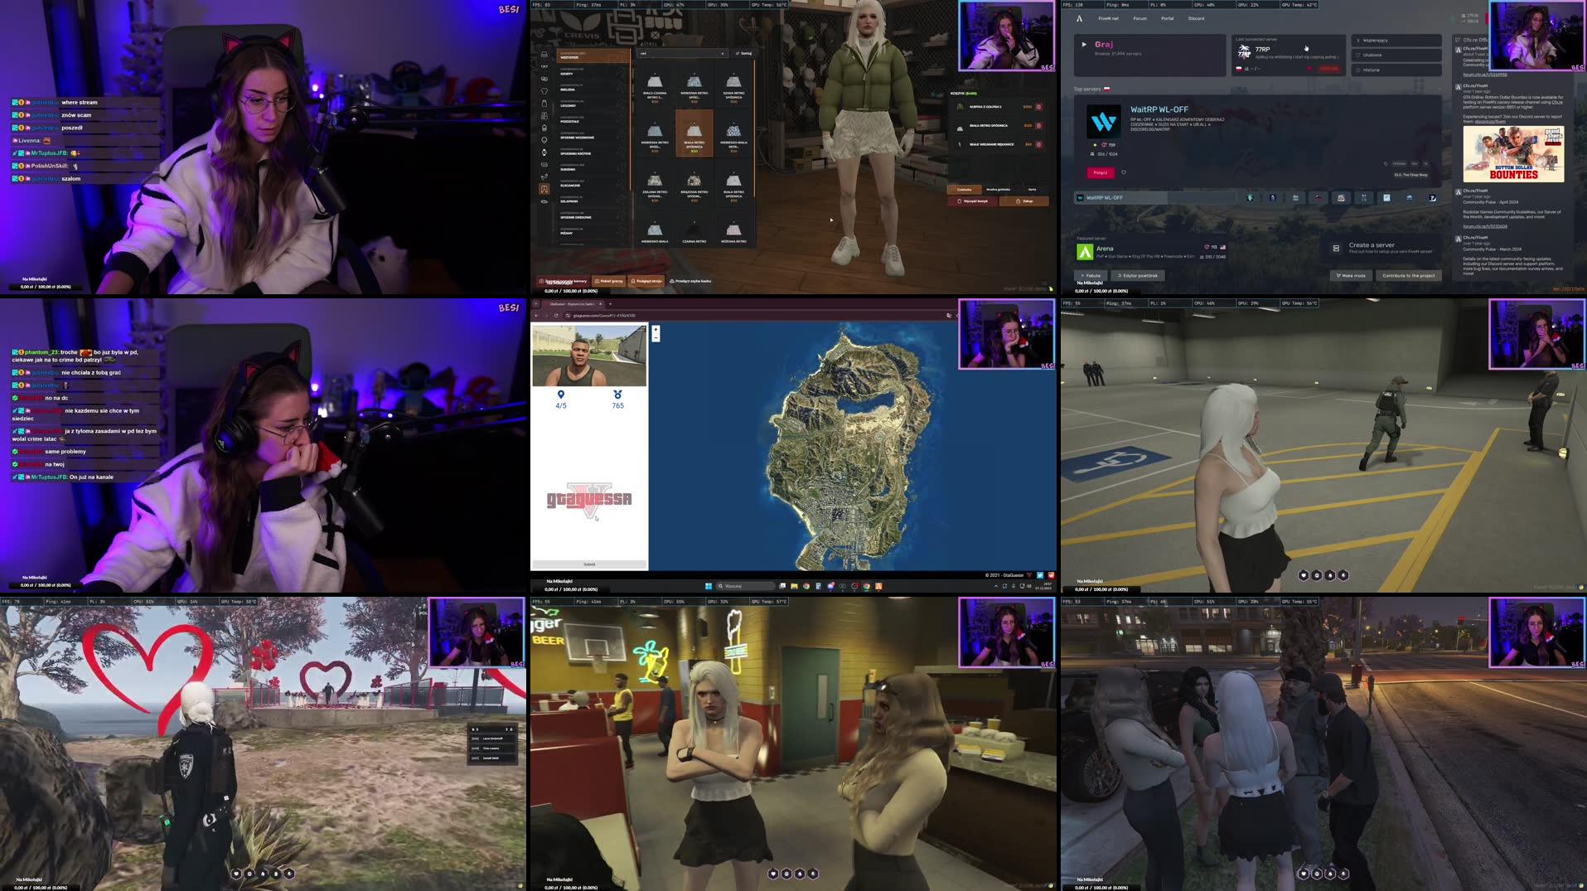This screenshot has width=1587, height=891.
Task: Select the highlighted jacket category icon in shop sidebar
Action: point(543,189)
